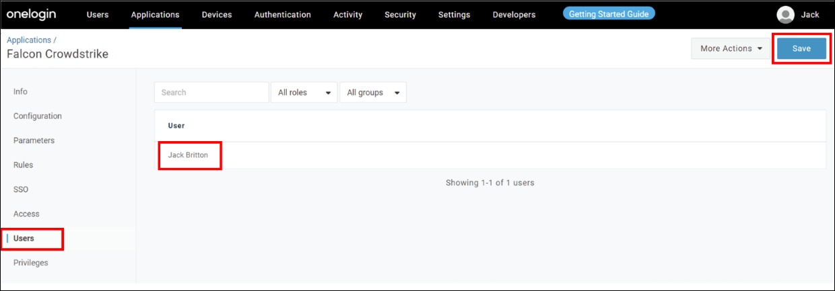Image resolution: width=835 pixels, height=291 pixels.
Task: Click the Showing 1-1 of 1 users text
Action: [x=490, y=183]
